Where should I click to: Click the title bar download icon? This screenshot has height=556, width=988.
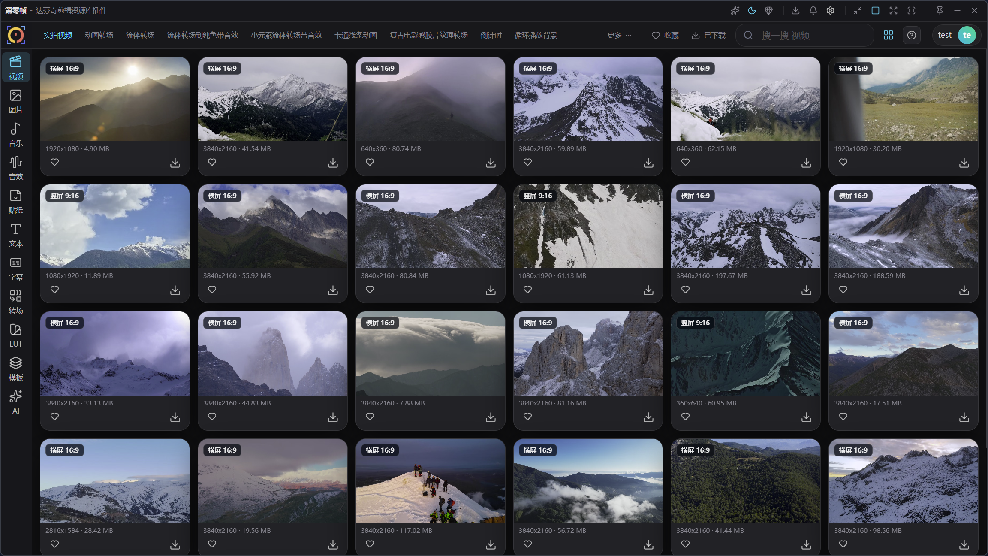(795, 11)
